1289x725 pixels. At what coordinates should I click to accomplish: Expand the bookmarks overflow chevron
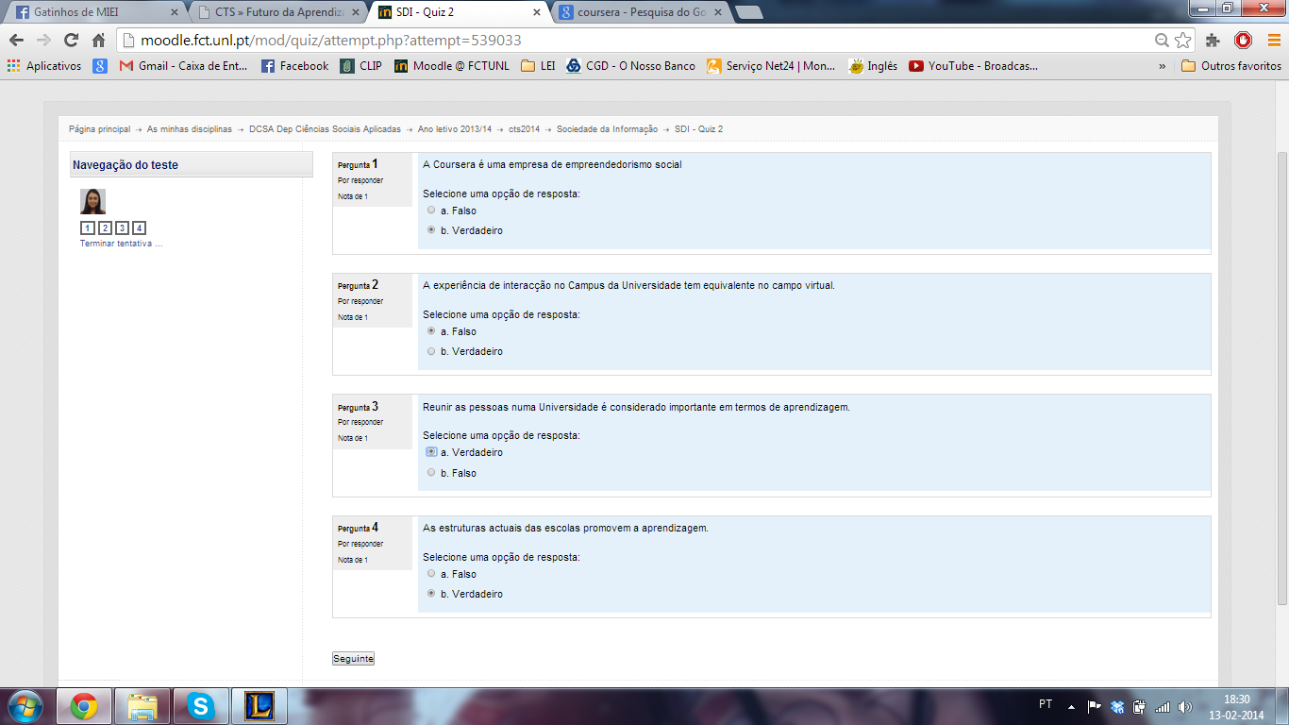(1162, 66)
